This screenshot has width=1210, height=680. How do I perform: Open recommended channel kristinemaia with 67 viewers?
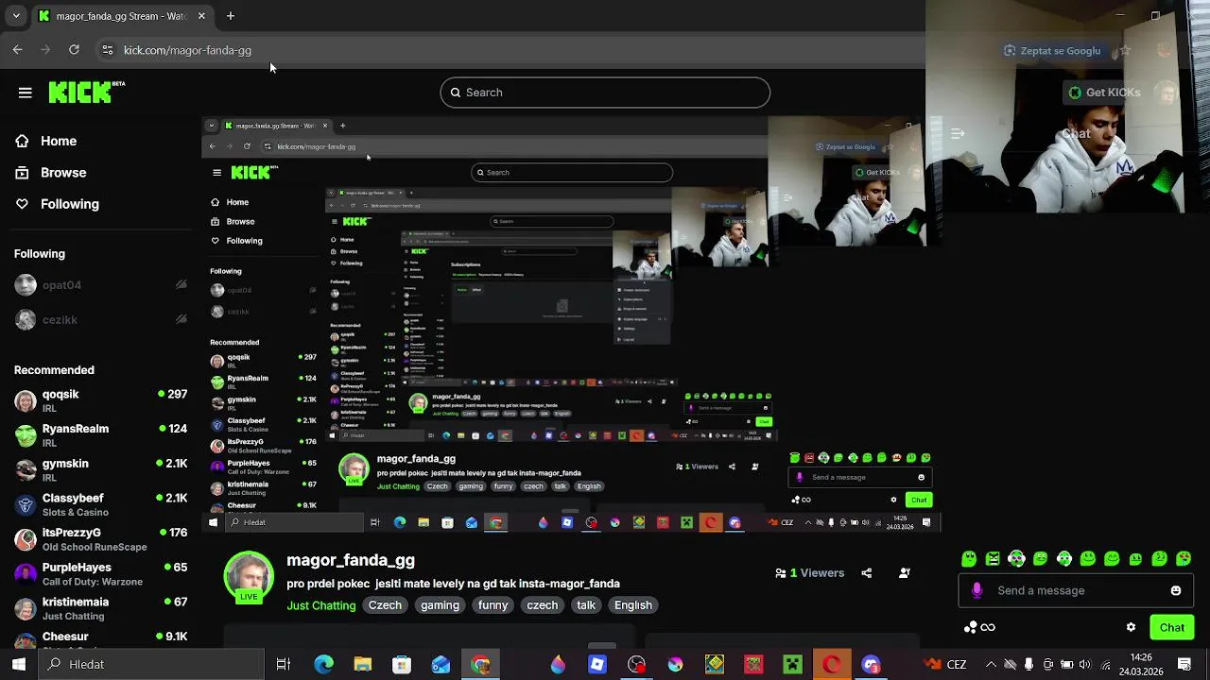coord(100,608)
